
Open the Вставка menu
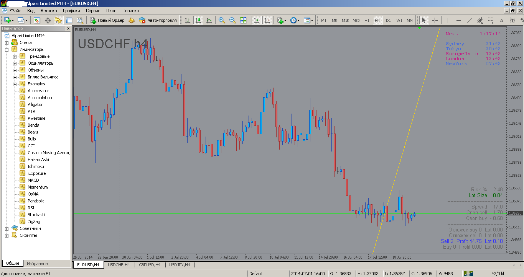pos(49,11)
